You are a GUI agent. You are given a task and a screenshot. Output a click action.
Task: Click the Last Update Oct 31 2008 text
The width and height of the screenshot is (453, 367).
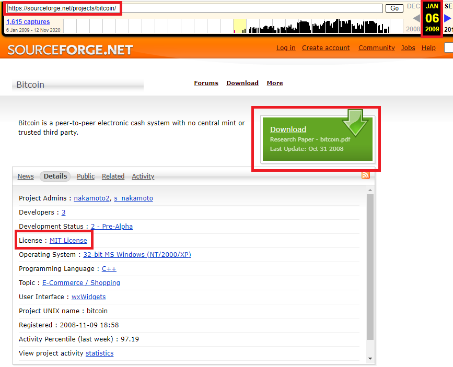(307, 149)
